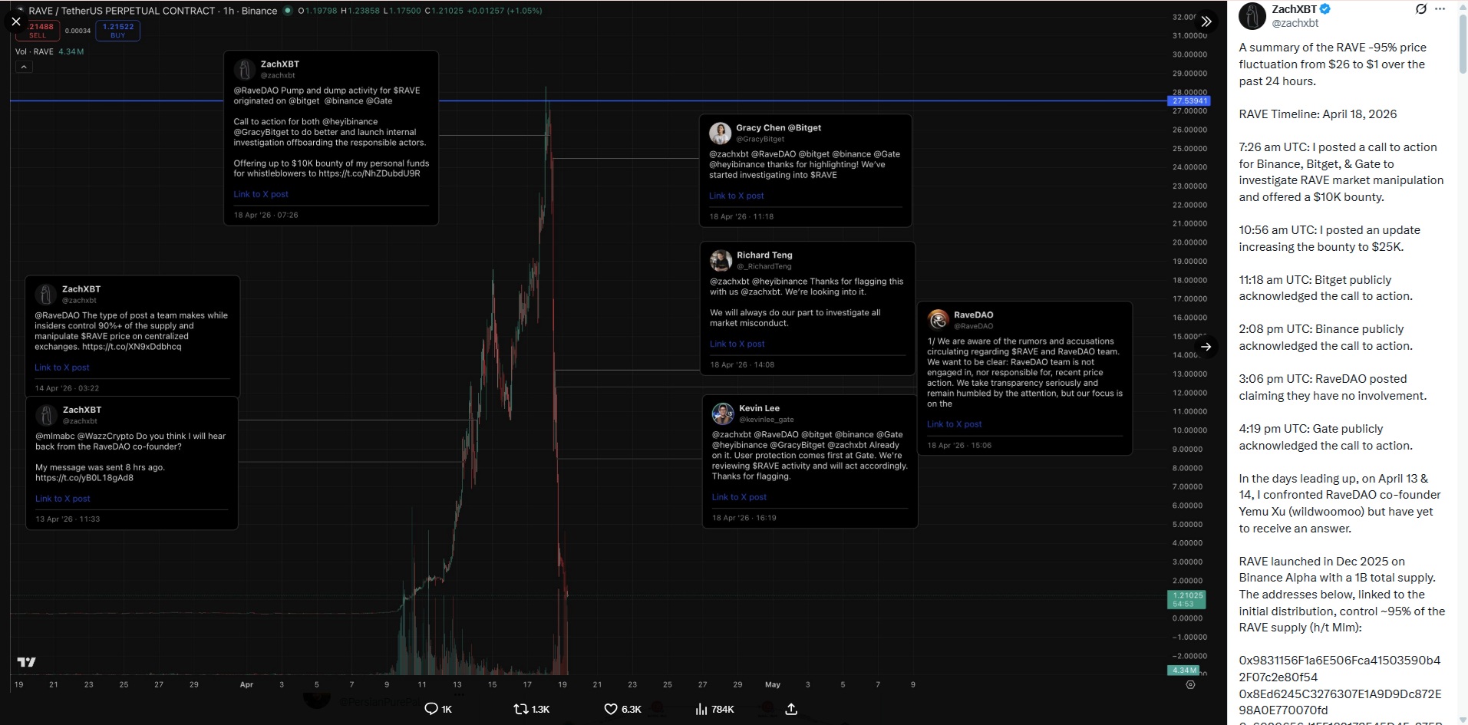This screenshot has width=1468, height=725.
Task: Click the 'Apr' label on the chart time axis
Action: pyautogui.click(x=246, y=684)
